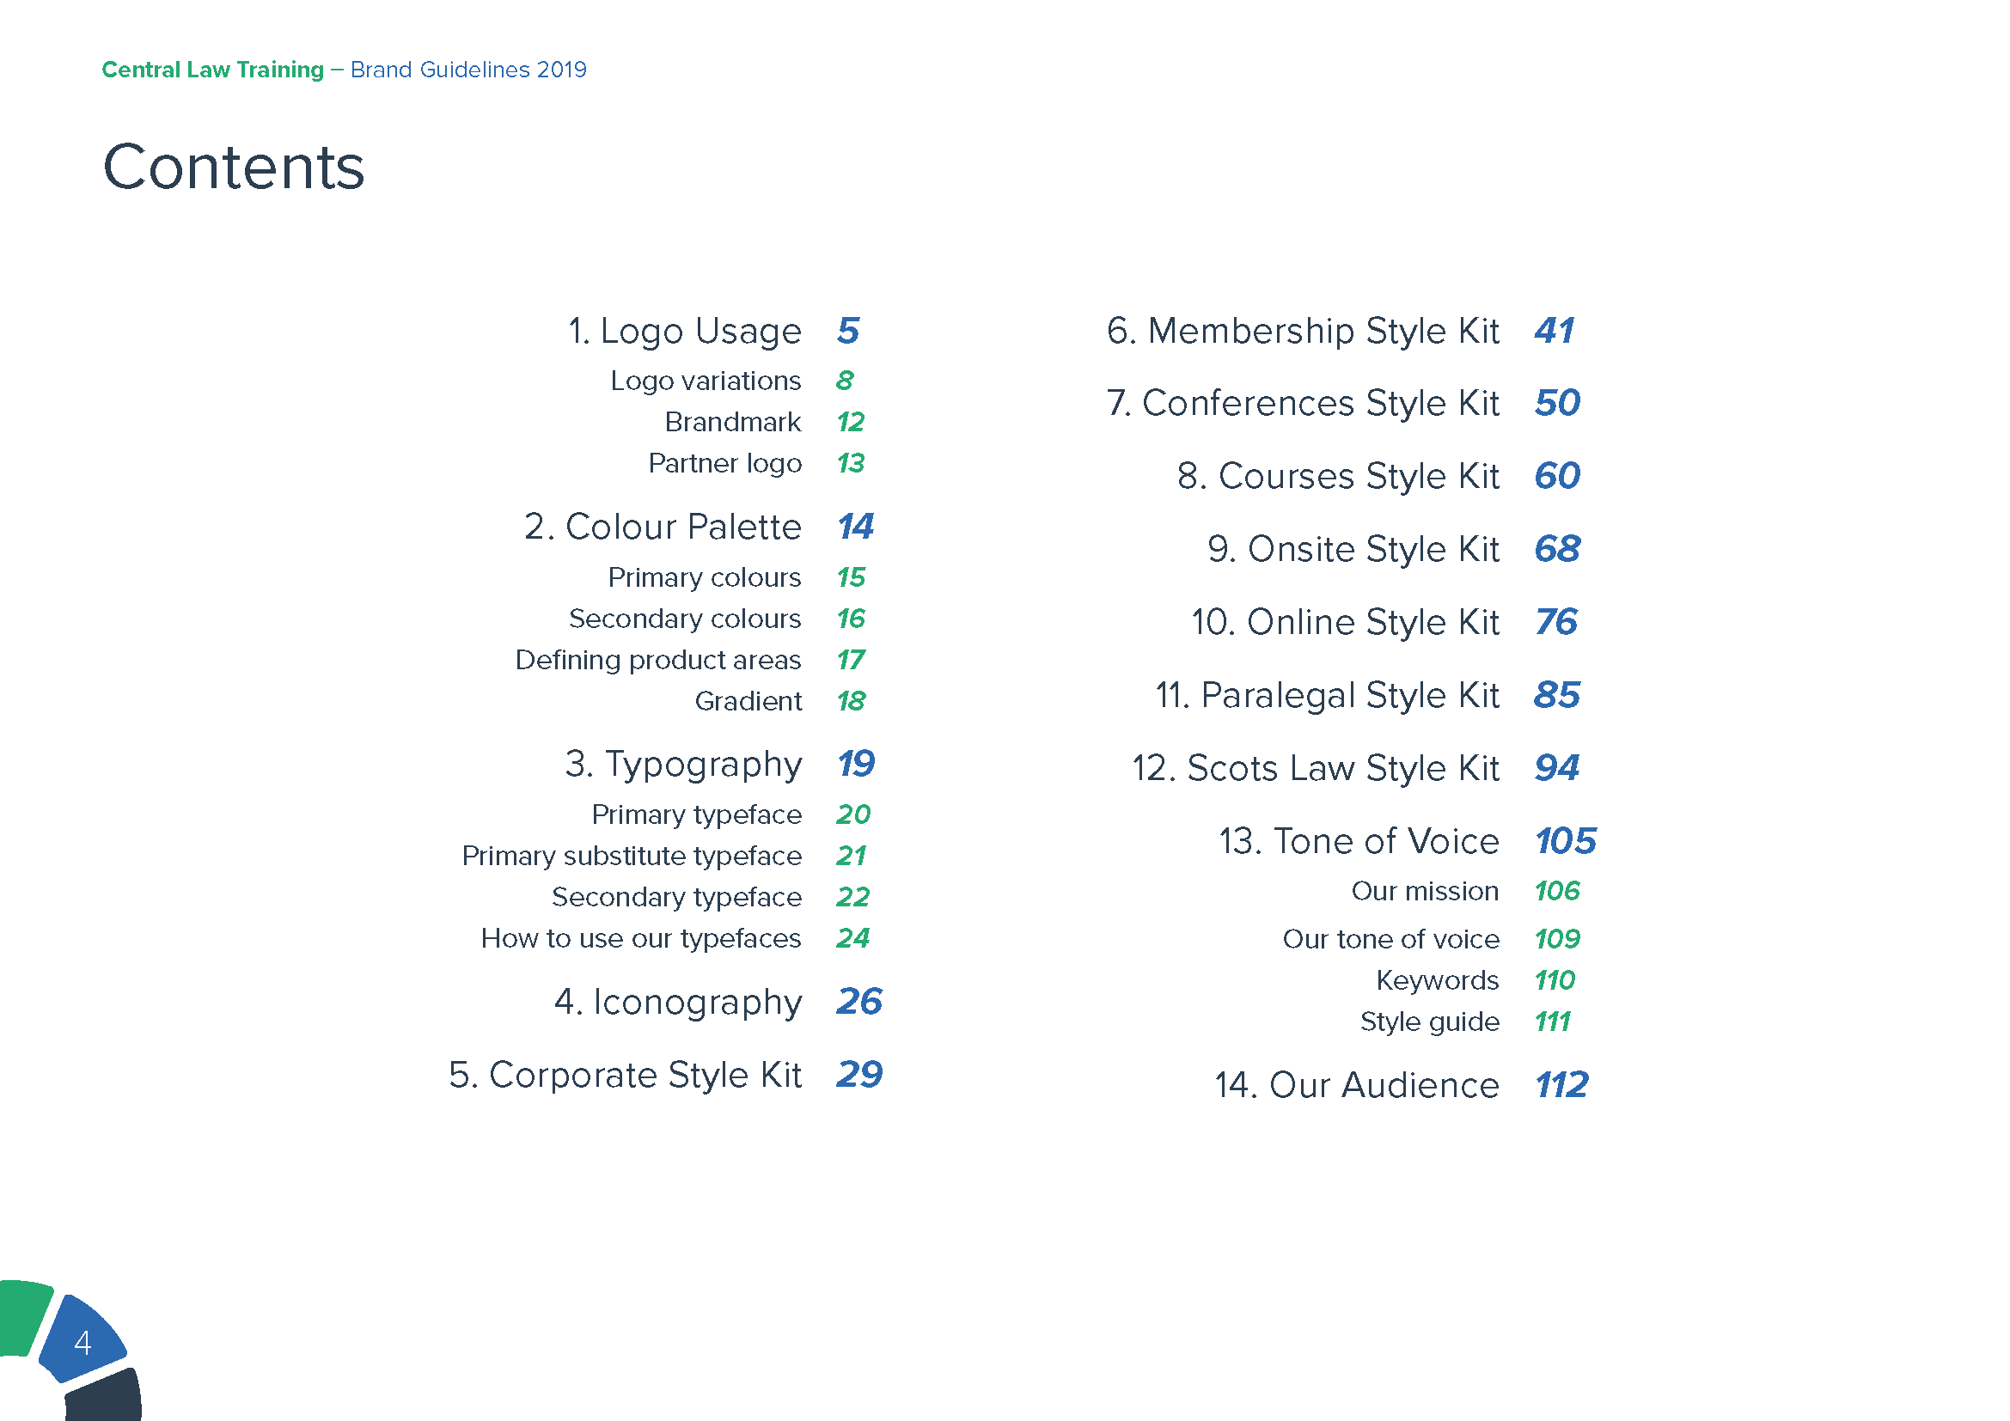Click the Keywords entry

pyautogui.click(x=1437, y=980)
